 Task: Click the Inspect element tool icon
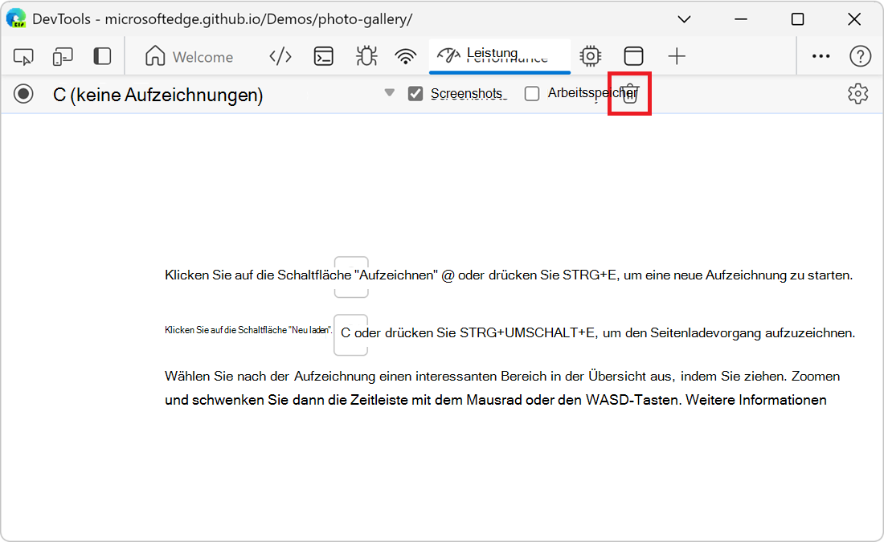tap(23, 57)
